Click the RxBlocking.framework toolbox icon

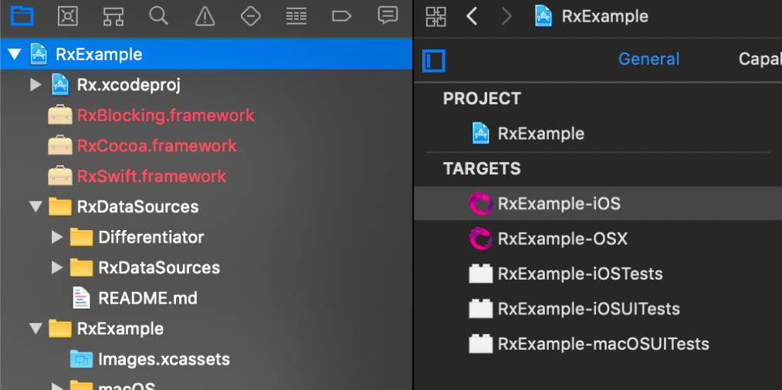coord(60,115)
